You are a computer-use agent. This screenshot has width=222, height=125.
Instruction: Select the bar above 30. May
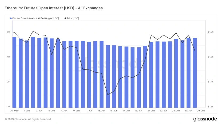[14, 72]
